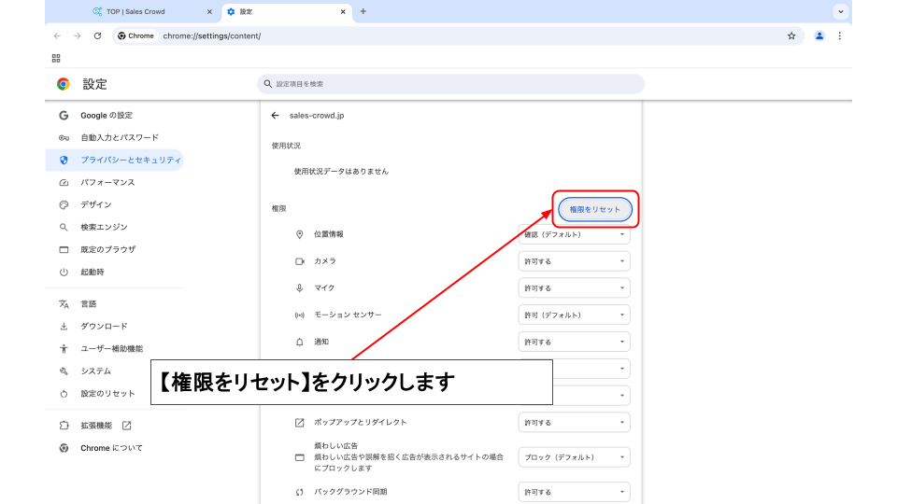Click the 設定項目を検索 search field
The width and height of the screenshot is (897, 504).
[450, 84]
